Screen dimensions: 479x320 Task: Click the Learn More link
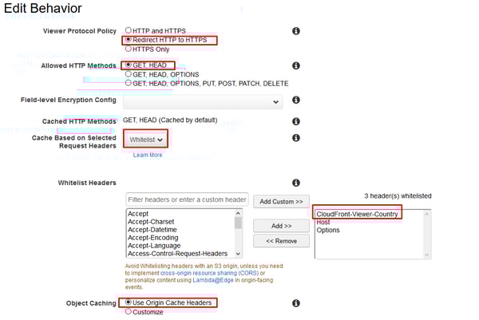tap(148, 155)
